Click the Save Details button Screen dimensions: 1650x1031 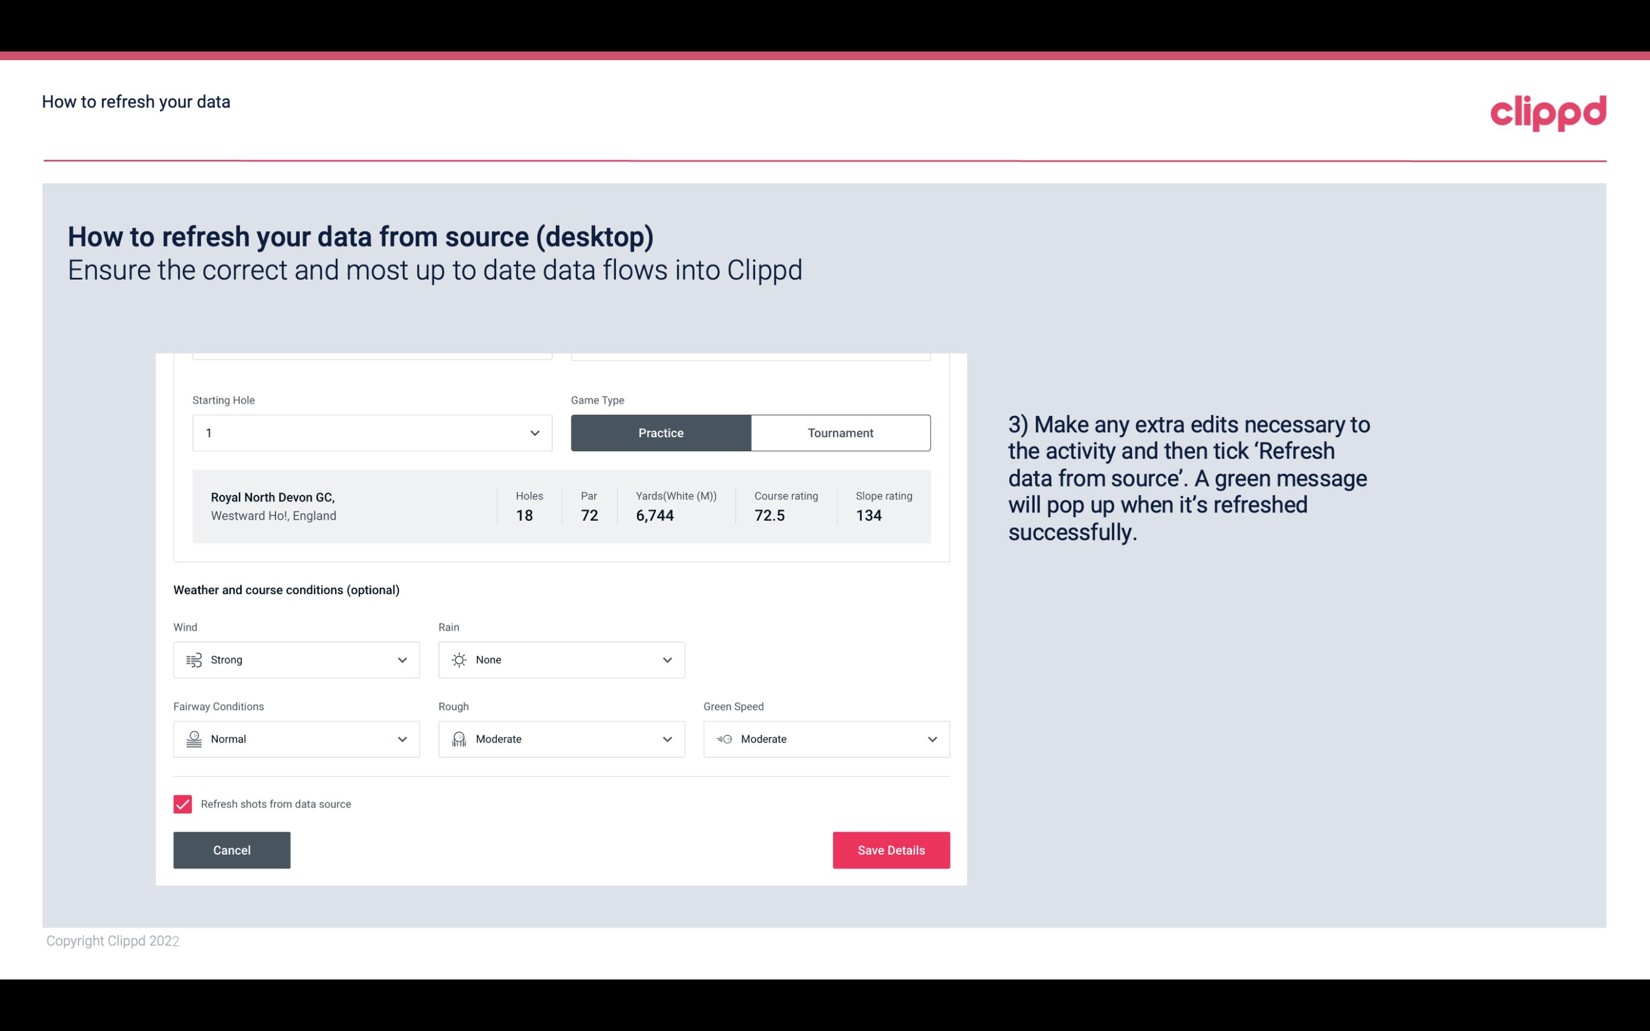point(892,851)
